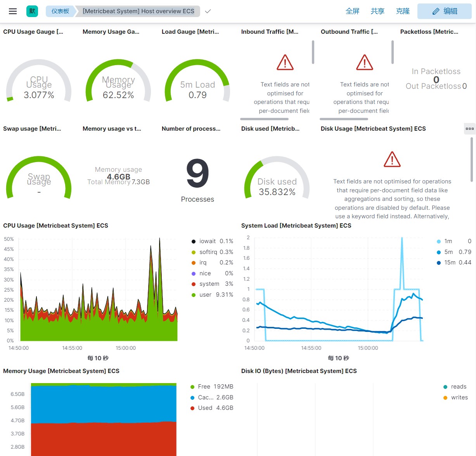Viewport: 476px width, 456px height.
Task: Click the Packetloss panel title
Action: [x=429, y=32]
